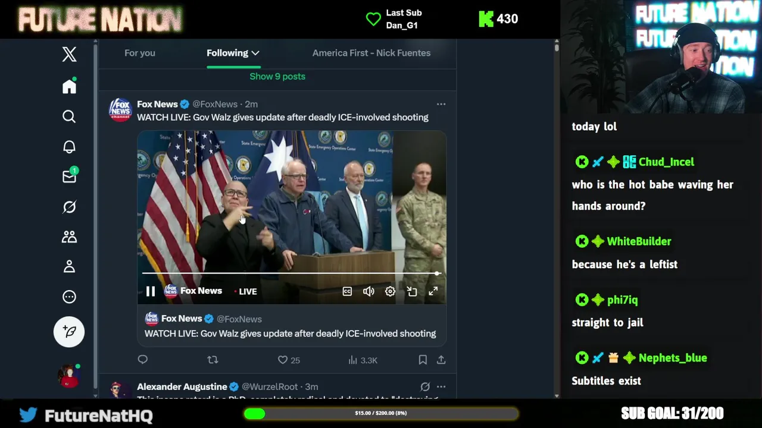Open more options on Alexander Augustine post
This screenshot has height=428, width=762.
[441, 387]
